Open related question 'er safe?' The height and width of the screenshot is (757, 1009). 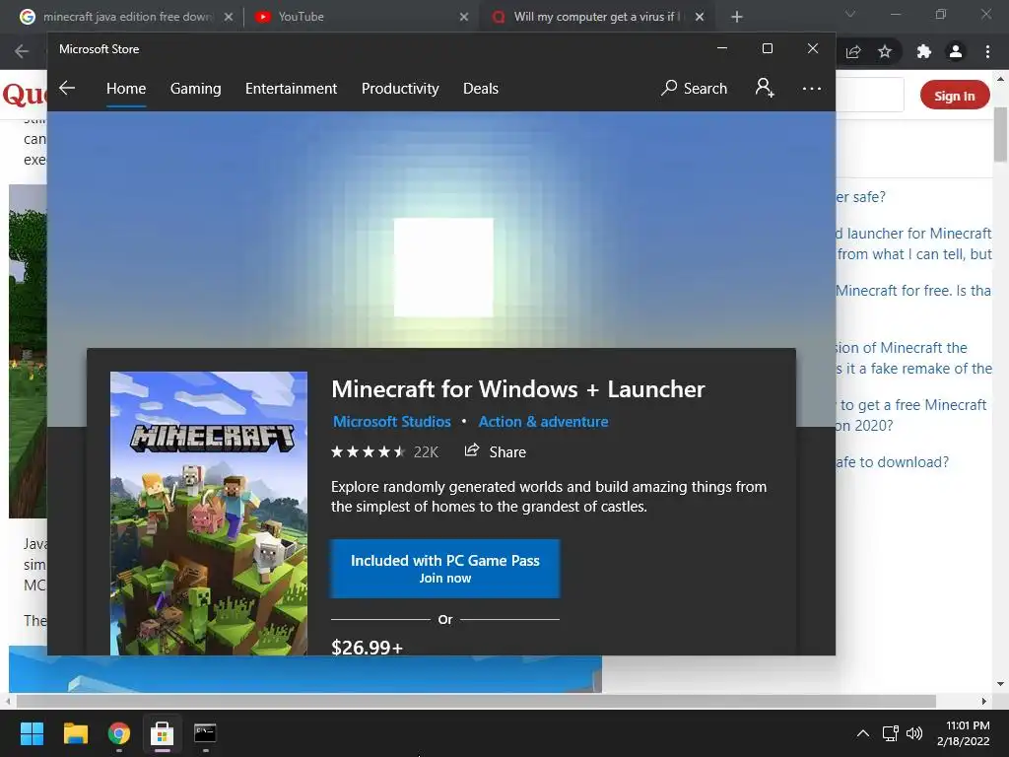coord(861,197)
